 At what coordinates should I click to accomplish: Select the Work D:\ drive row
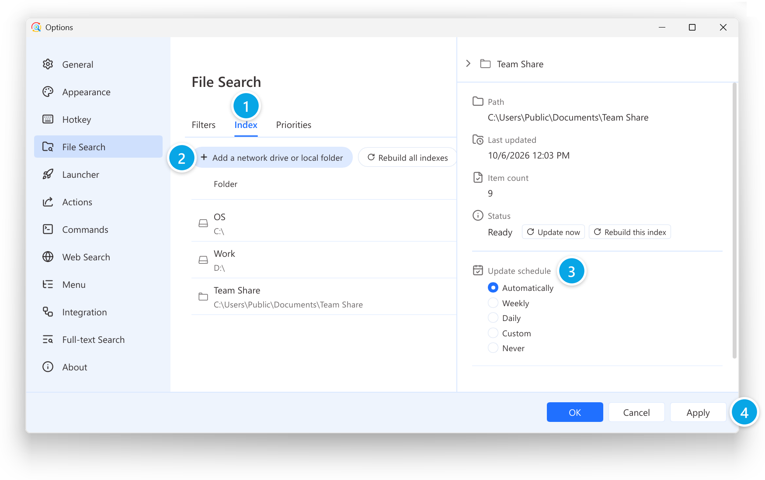coord(324,260)
